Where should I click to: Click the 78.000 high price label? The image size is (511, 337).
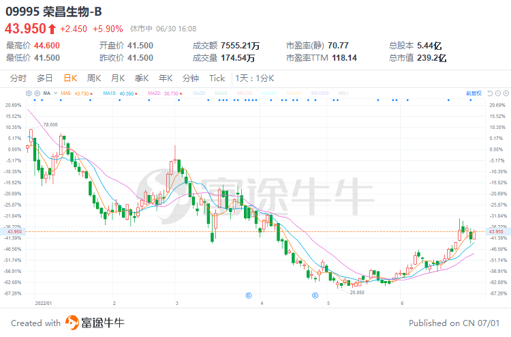click(50, 125)
